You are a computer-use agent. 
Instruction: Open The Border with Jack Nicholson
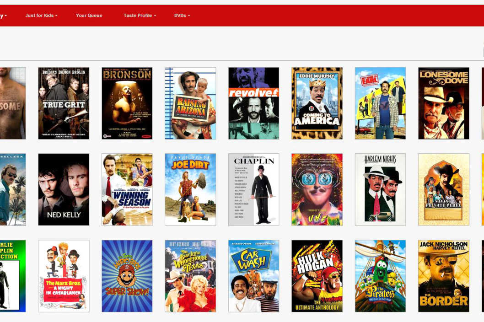click(444, 276)
